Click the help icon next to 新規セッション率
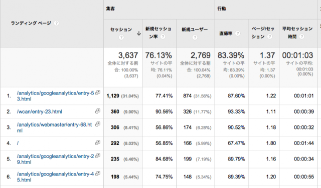Image resolution: width=321 pixels, height=188 pixels. tap(163, 36)
